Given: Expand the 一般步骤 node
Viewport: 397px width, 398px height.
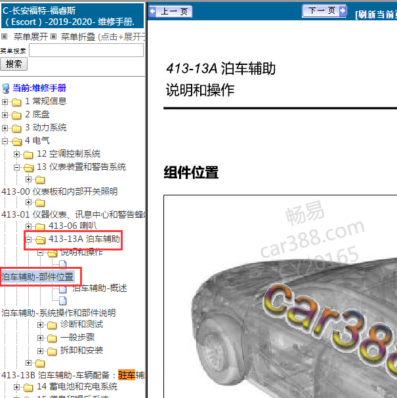Looking at the screenshot, I should coord(40,338).
